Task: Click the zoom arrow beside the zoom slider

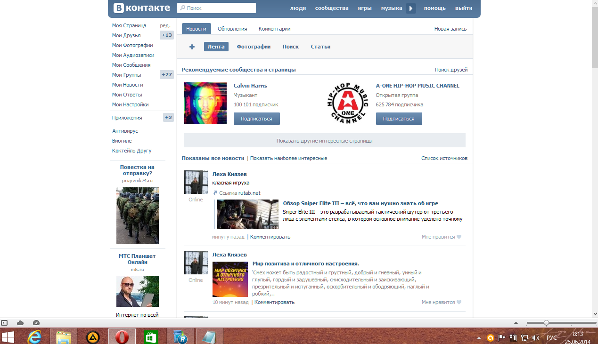Action: coord(516,323)
